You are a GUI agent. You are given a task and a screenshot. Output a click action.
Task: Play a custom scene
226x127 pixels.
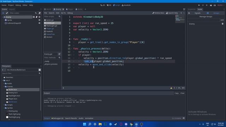click(x=215, y=5)
